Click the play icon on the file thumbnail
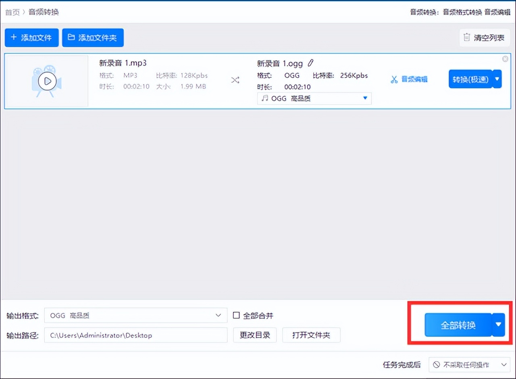The width and height of the screenshot is (516, 379). [47, 81]
